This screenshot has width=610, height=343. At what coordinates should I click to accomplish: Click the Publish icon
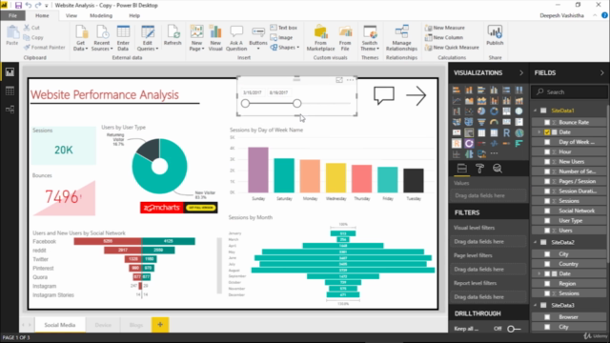(x=495, y=30)
